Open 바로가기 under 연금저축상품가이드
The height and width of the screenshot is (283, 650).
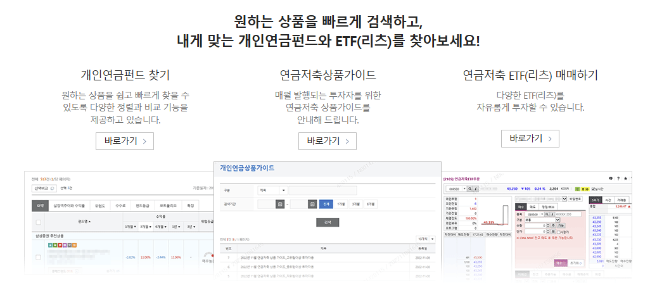pyautogui.click(x=328, y=141)
